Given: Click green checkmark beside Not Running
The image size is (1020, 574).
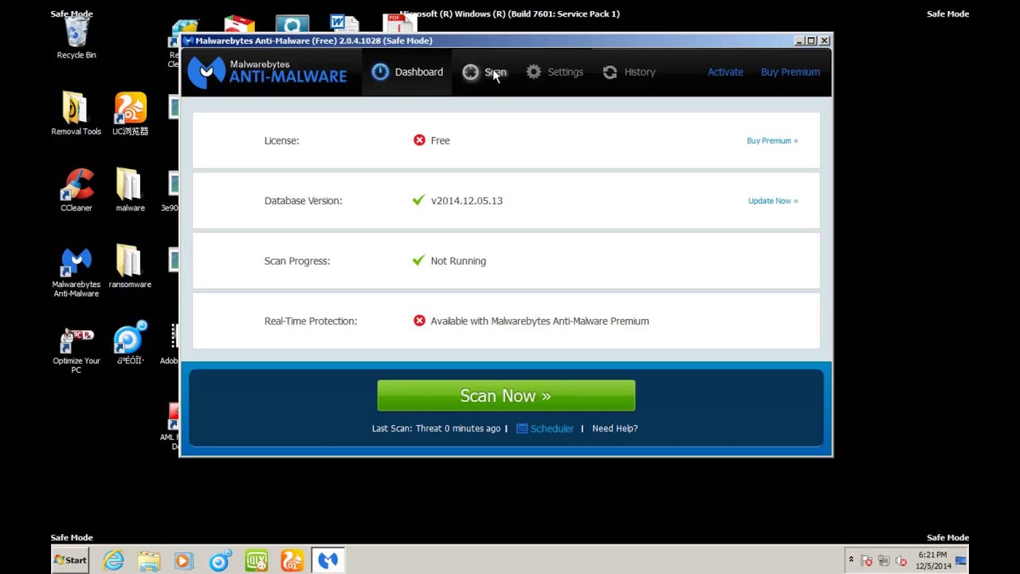Looking at the screenshot, I should (419, 260).
